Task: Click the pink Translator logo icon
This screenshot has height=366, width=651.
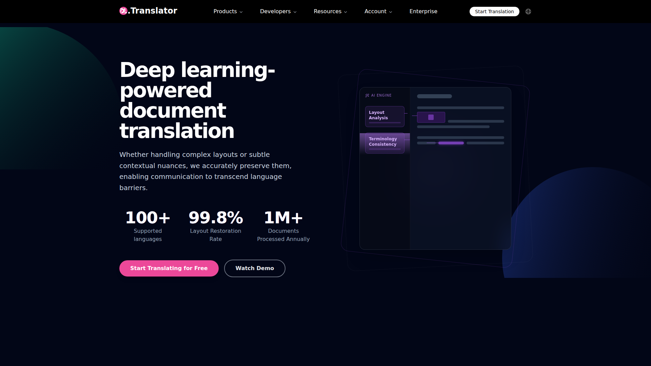Action: pos(123,11)
